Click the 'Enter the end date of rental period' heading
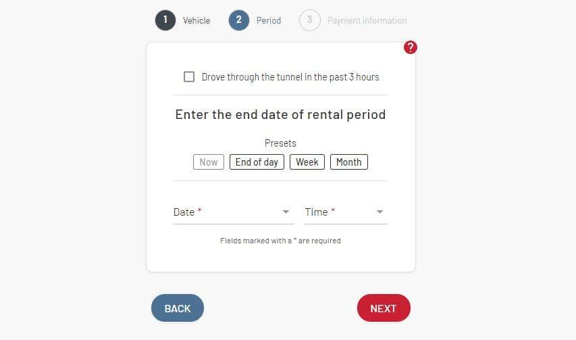576x340 pixels. pos(280,115)
